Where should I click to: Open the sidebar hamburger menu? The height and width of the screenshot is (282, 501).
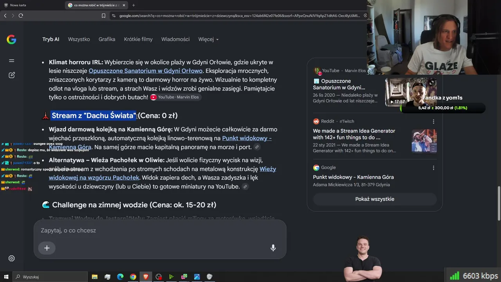(x=12, y=61)
